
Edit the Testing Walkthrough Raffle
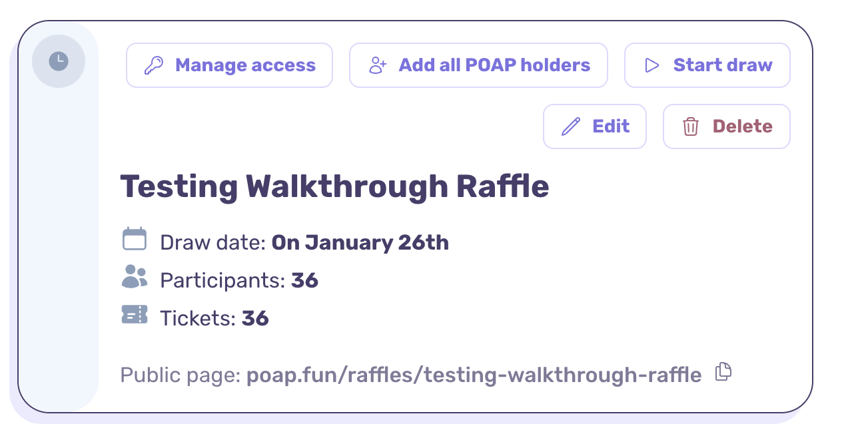(595, 126)
